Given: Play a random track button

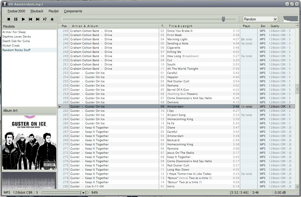Looking at the screenshot, I should (45, 19).
